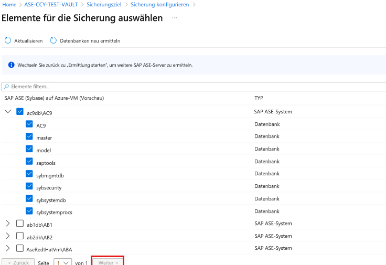Open the ellipsis menu beside page title
This screenshot has height=265, width=386.
175,18
